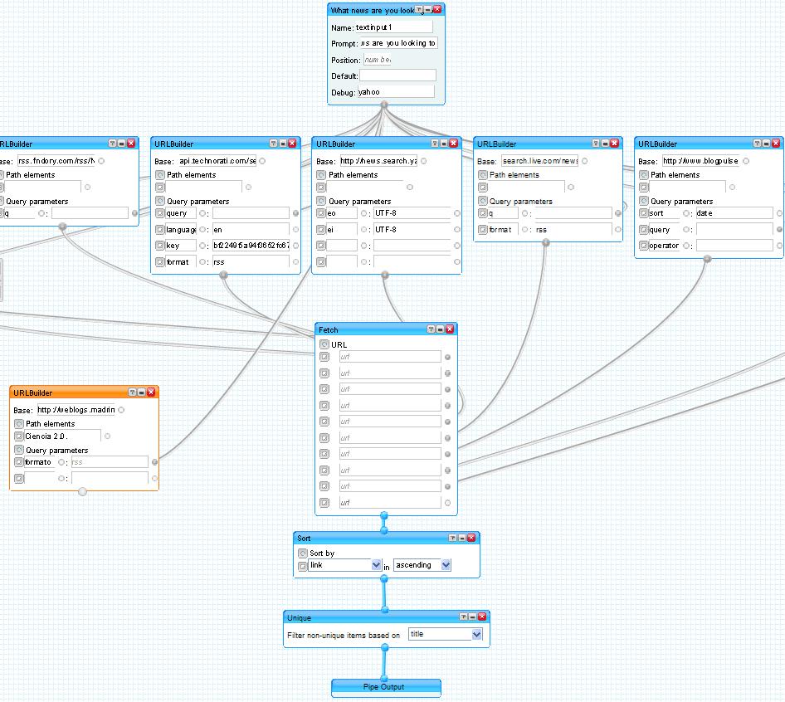This screenshot has width=785, height=702.
Task: Open the 'title' filter dropdown in Unique
Action: pos(476,634)
